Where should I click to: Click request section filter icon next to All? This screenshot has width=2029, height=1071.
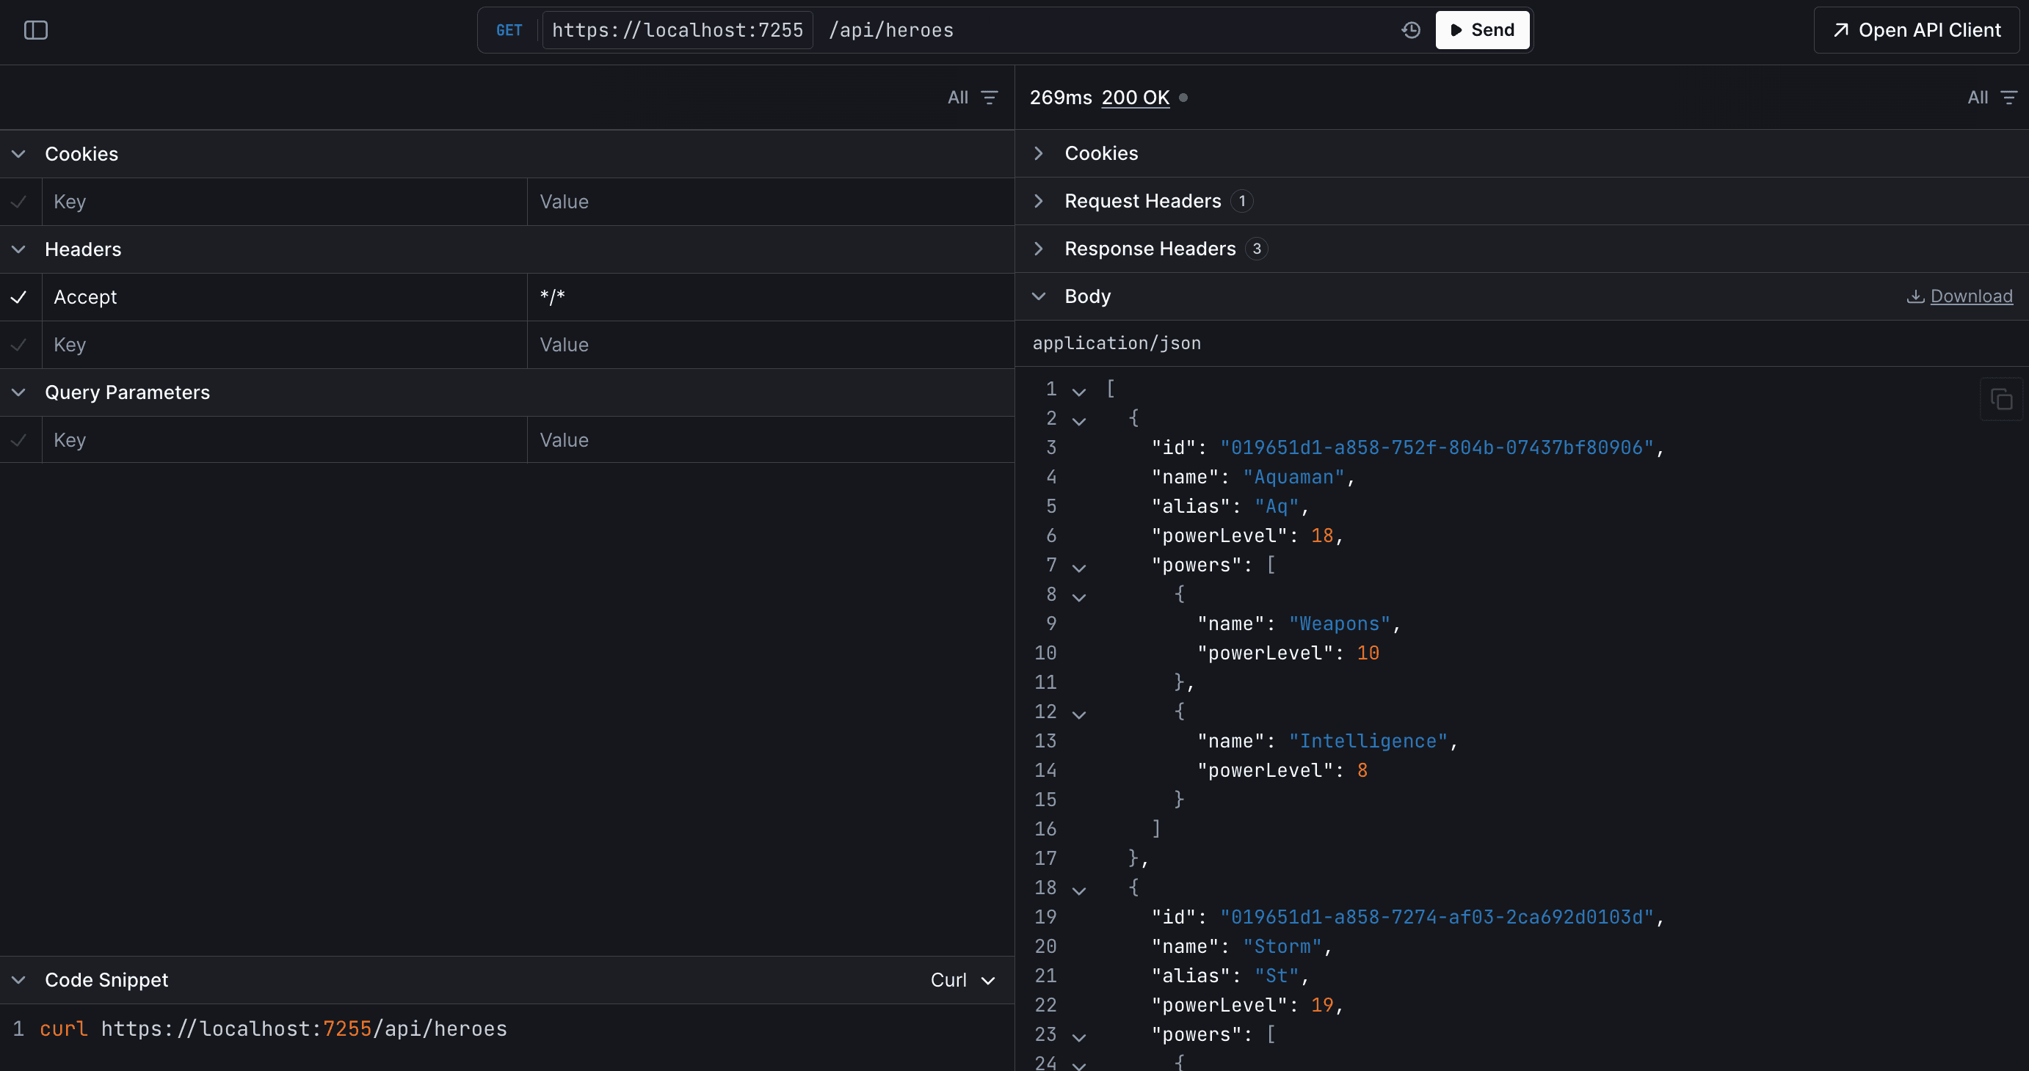[x=990, y=98]
